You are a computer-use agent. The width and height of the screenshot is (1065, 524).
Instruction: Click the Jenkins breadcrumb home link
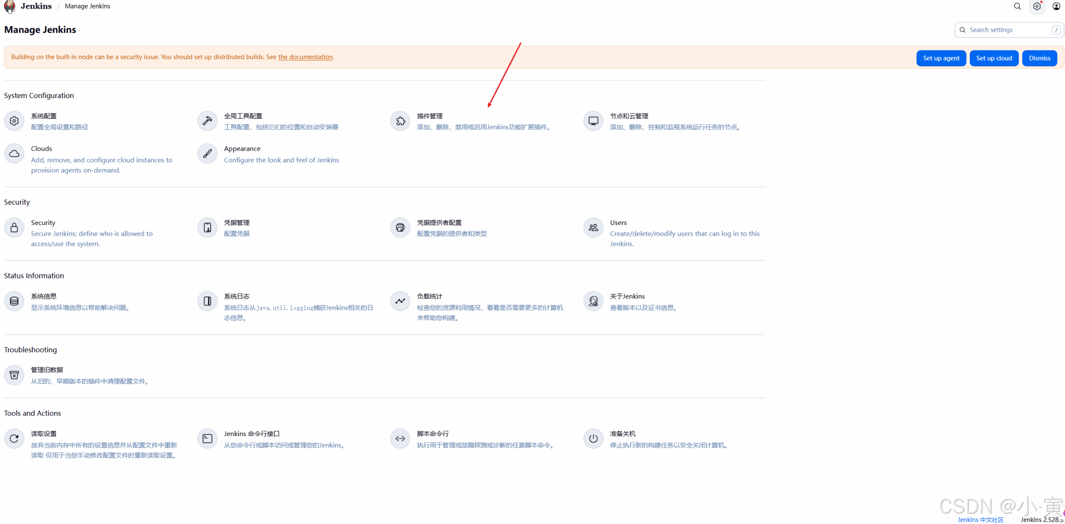pyautogui.click(x=36, y=6)
